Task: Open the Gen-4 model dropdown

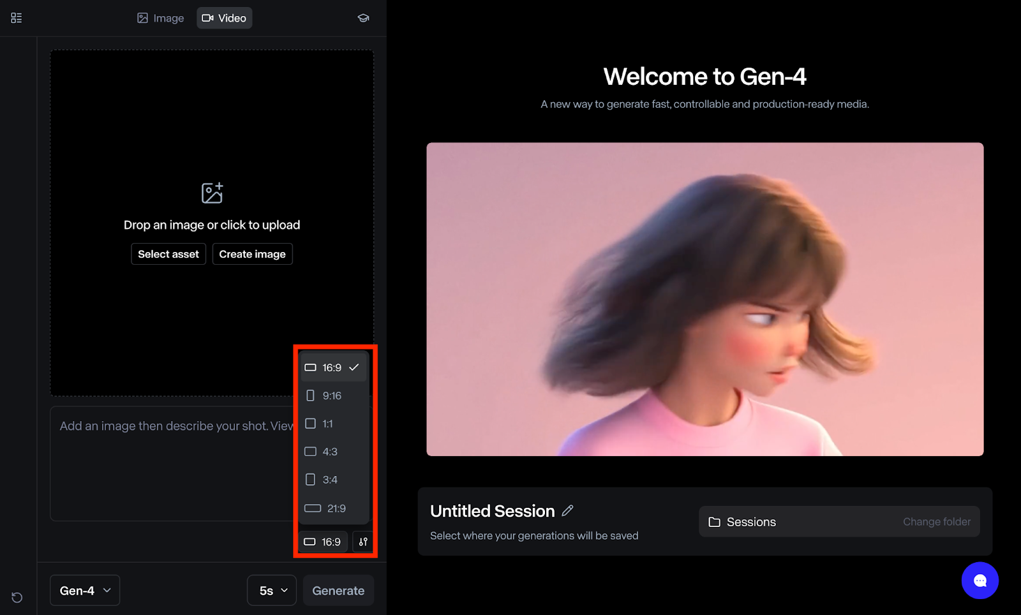Action: click(84, 590)
